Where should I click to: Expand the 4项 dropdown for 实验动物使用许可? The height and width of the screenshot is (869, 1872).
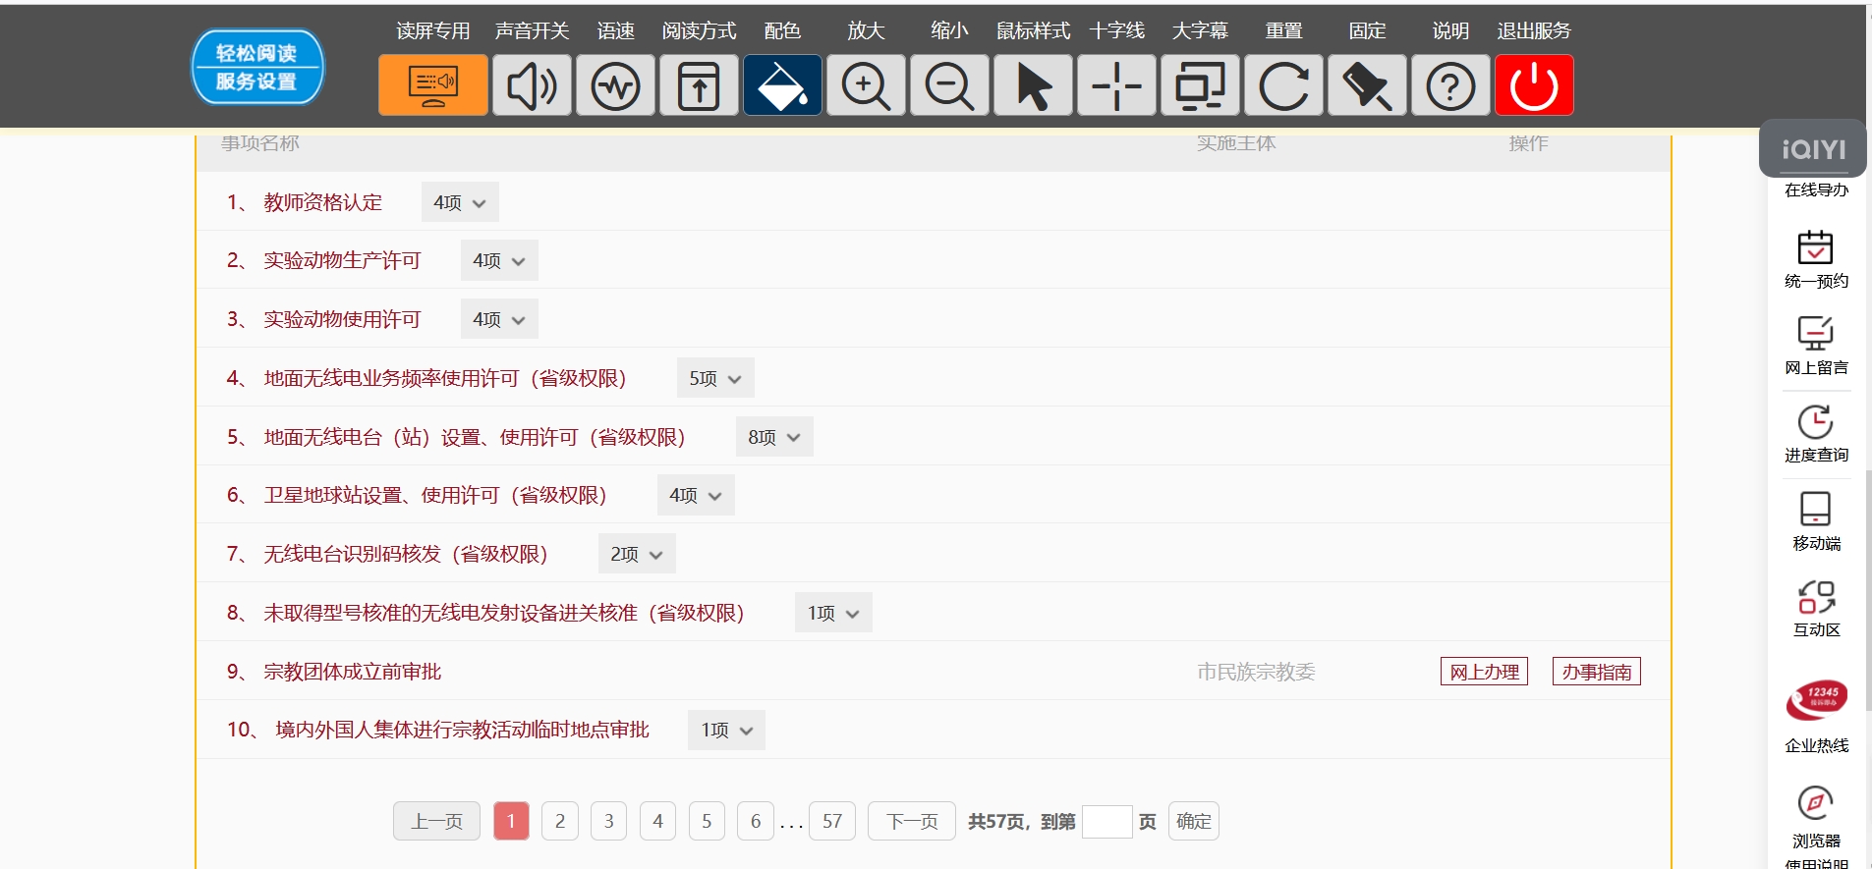point(499,319)
